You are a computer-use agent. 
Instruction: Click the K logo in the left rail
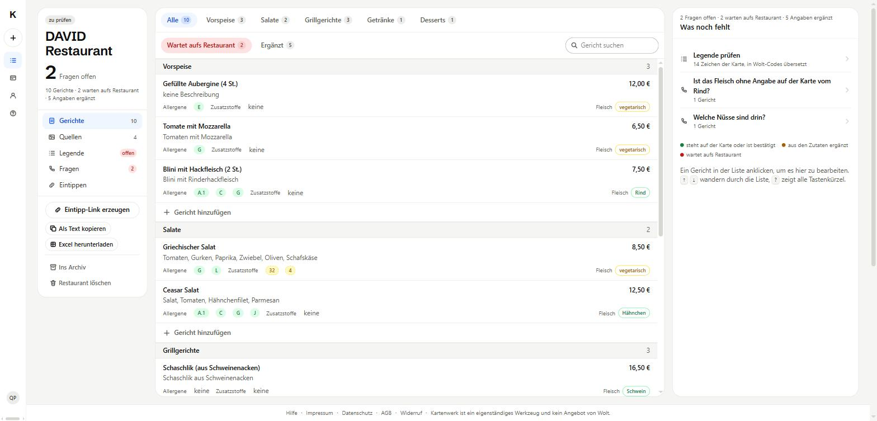(13, 15)
